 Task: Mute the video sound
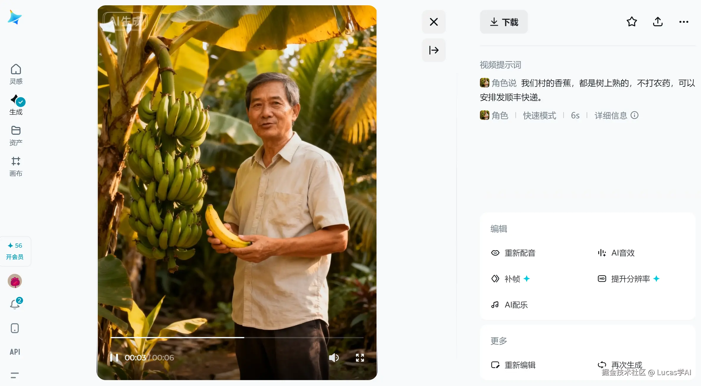pyautogui.click(x=334, y=358)
